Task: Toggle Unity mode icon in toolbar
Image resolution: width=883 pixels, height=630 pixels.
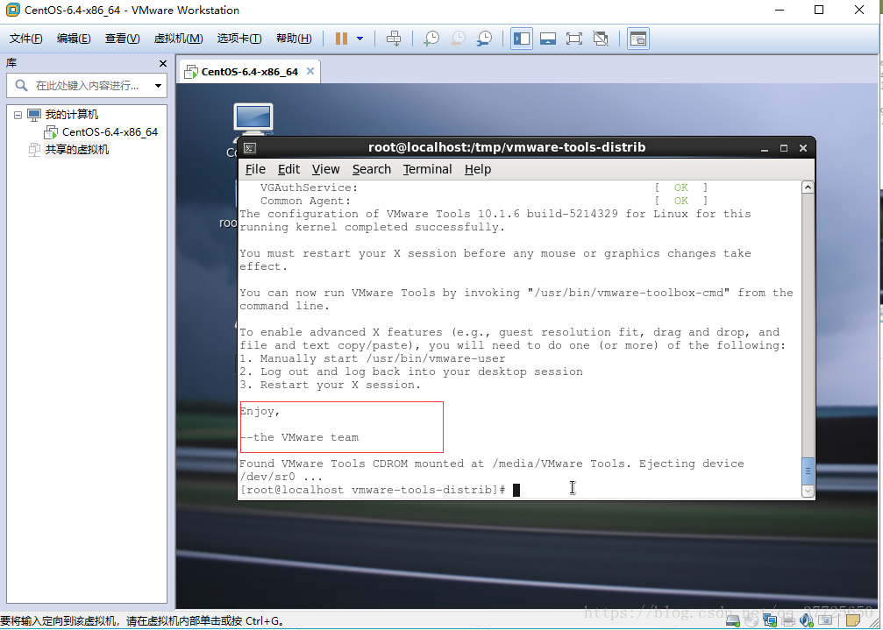Action: point(601,39)
